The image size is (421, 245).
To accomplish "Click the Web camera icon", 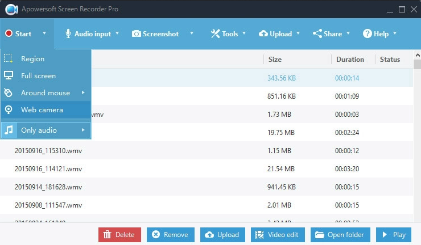I will click(9, 109).
